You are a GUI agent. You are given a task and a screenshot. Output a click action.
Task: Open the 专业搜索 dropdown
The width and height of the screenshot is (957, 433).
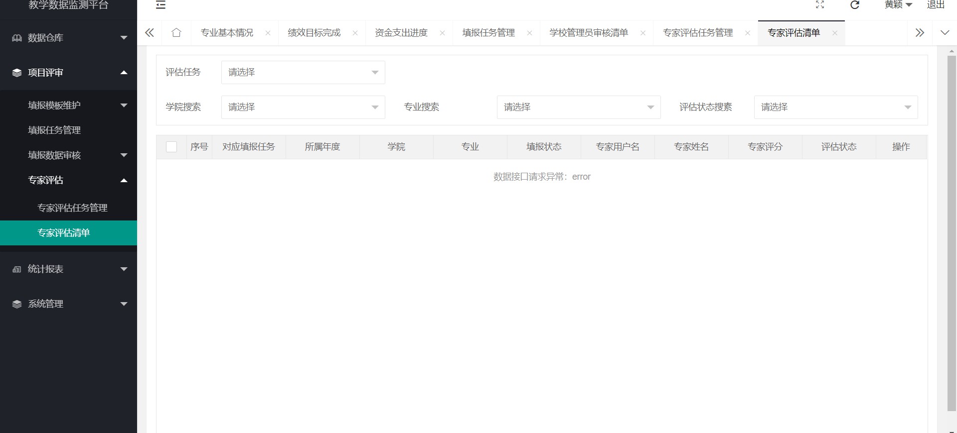579,108
